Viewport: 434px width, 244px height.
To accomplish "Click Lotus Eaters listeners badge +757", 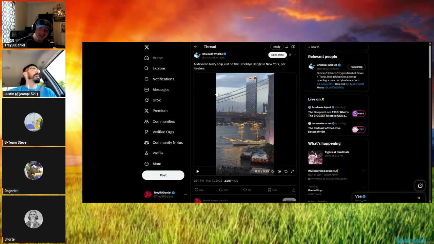I will coord(358,129).
